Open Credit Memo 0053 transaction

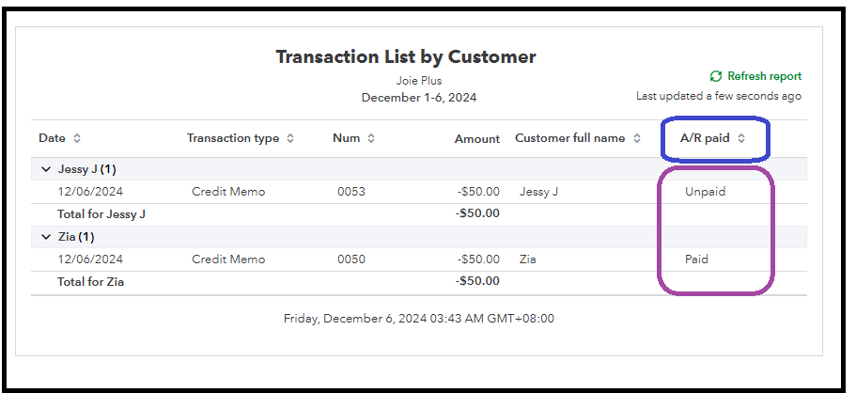(x=228, y=192)
